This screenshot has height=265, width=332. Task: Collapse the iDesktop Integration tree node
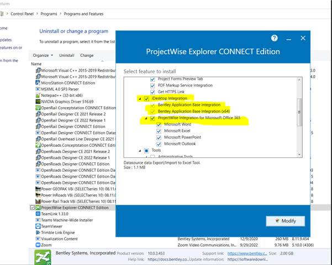pos(140,99)
